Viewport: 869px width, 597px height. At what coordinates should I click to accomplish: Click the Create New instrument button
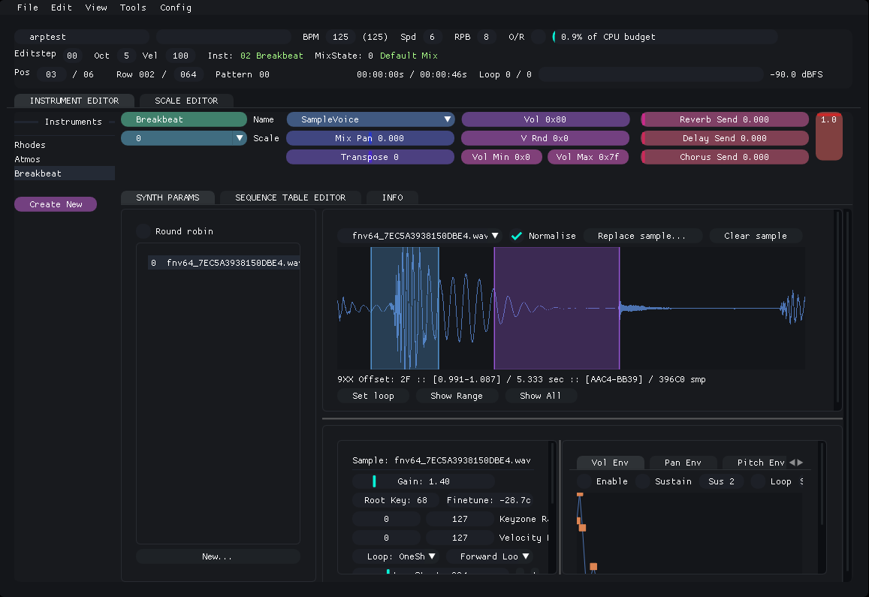pos(55,204)
